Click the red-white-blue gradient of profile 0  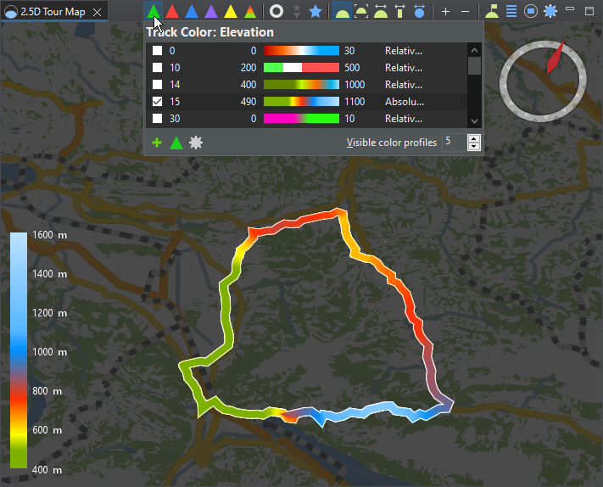[x=301, y=50]
